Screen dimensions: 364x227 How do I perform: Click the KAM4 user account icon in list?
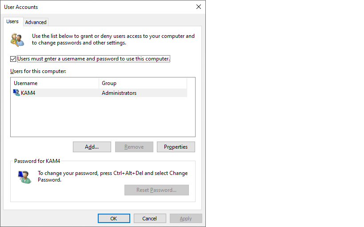pyautogui.click(x=16, y=93)
